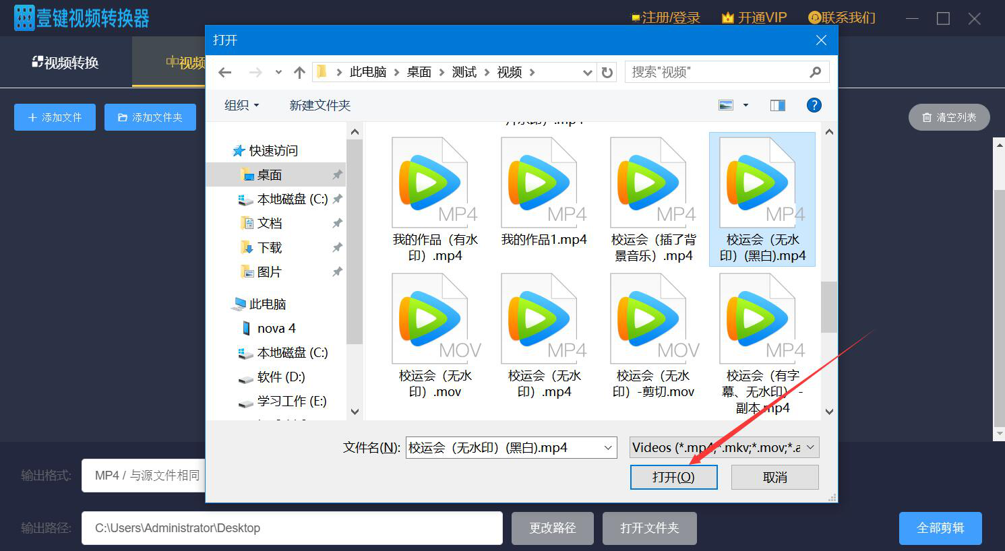Expand the address bar history dropdown
This screenshot has width=1005, height=551.
pos(588,72)
